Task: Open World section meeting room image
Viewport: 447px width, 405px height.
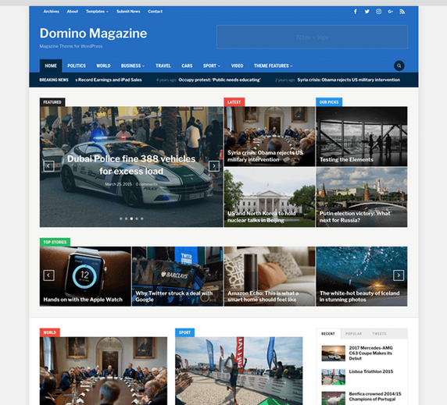Action: (x=103, y=371)
